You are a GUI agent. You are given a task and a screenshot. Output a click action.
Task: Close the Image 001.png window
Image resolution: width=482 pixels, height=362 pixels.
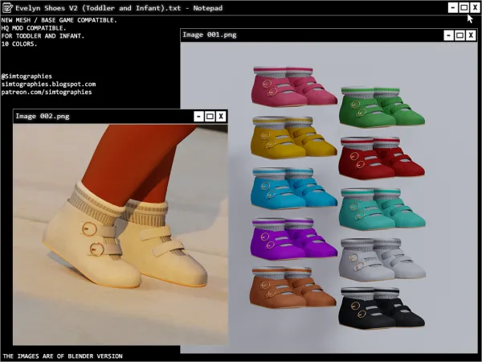coord(471,35)
